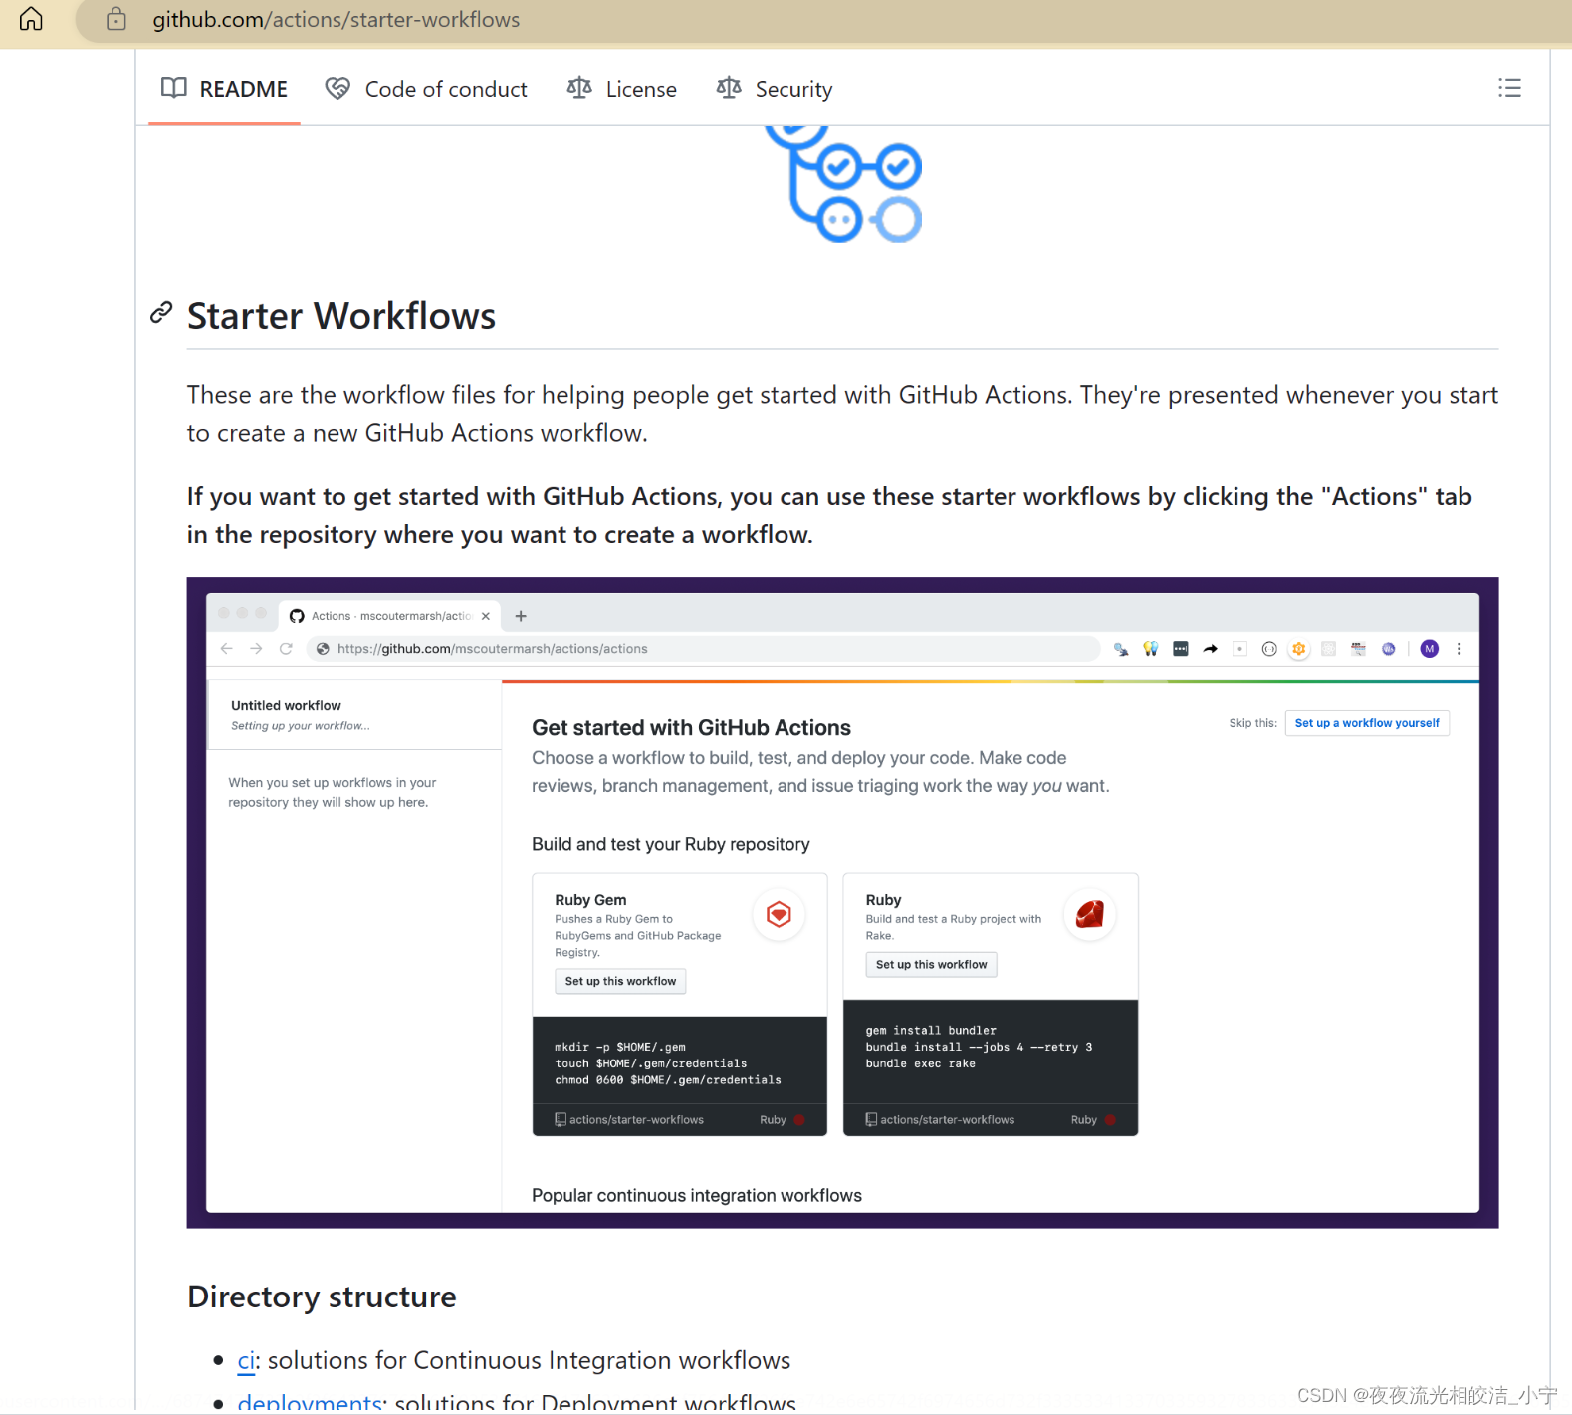The image size is (1572, 1415).
Task: Click the 'Directory structure' heading
Action: click(322, 1297)
